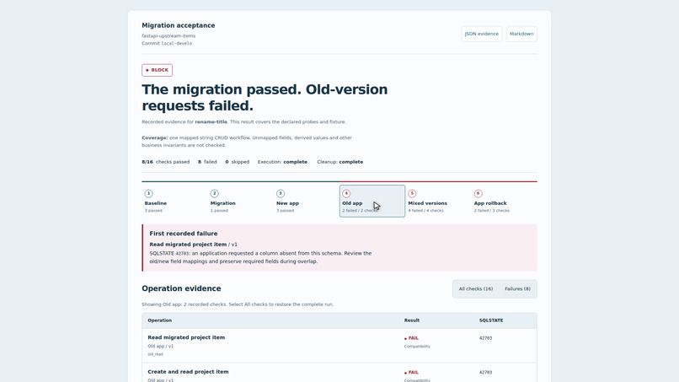Click the 'fastapi-upstream-items' project name

coord(168,36)
